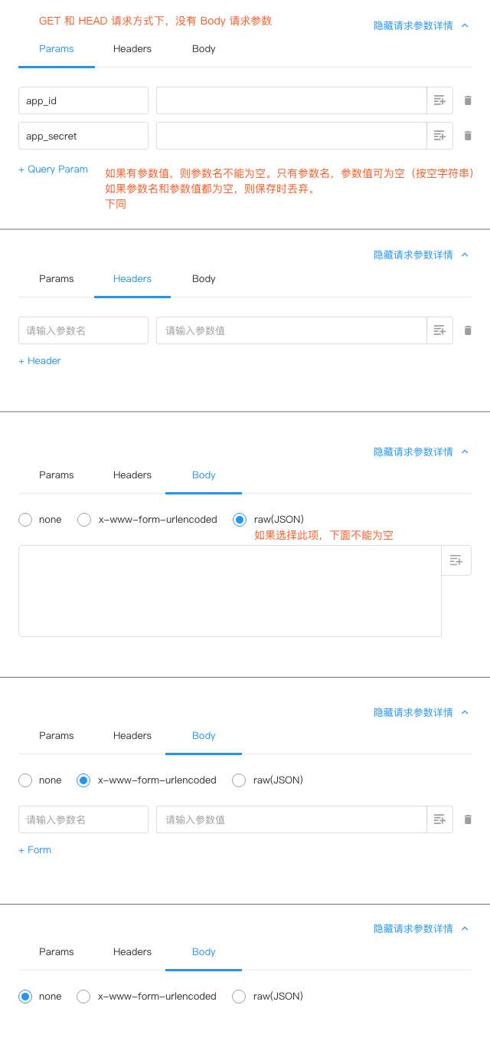Viewport: 490px width, 1051px height.
Task: Click into the raw JSON body textarea
Action: 230,590
